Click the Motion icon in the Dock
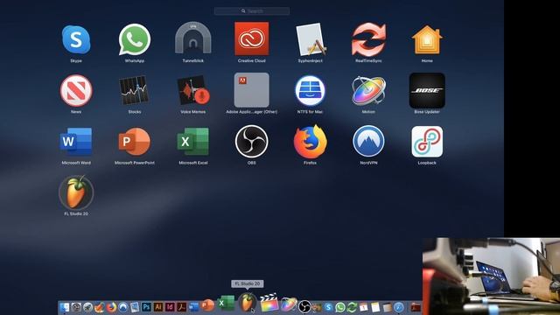560x315 pixels. (x=289, y=304)
